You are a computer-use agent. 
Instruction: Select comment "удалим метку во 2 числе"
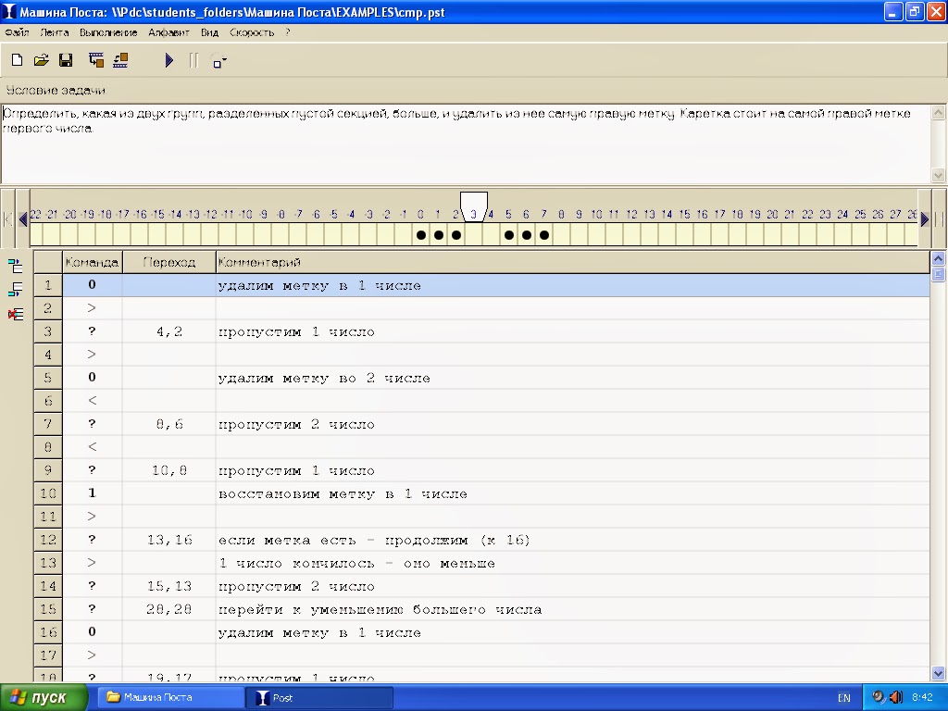[324, 378]
